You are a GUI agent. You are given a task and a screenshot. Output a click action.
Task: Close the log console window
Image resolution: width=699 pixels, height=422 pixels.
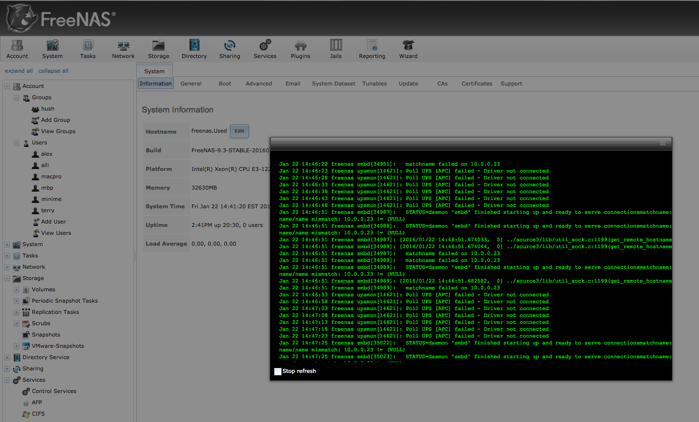click(663, 143)
